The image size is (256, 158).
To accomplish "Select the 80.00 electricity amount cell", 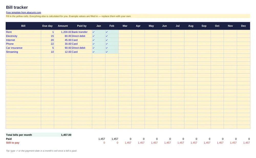I will click(x=63, y=36).
